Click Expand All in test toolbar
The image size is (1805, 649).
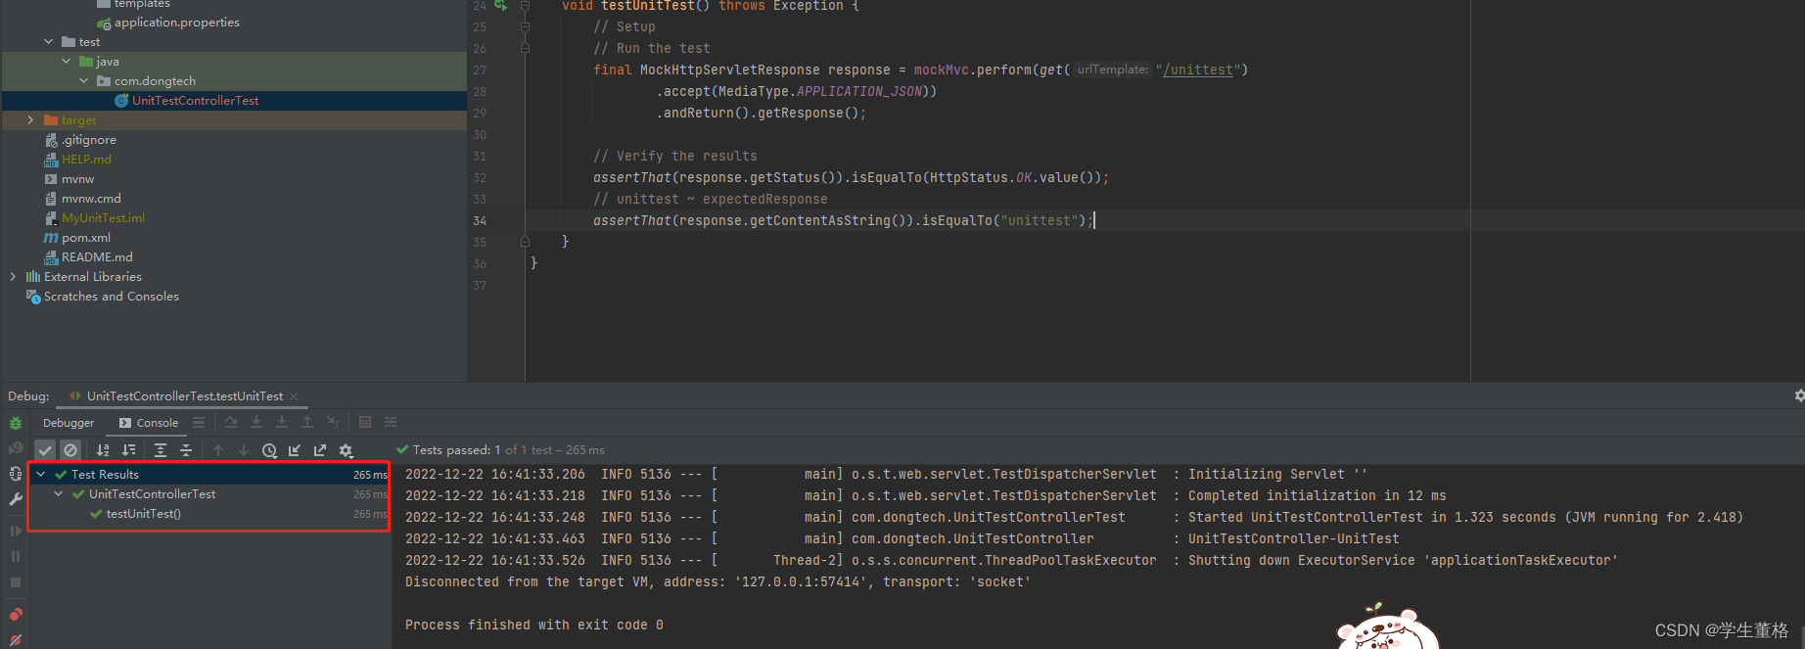[x=161, y=450]
